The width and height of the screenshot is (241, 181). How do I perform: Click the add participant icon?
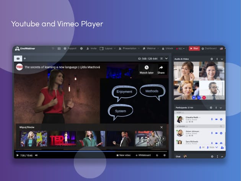[x=222, y=147]
